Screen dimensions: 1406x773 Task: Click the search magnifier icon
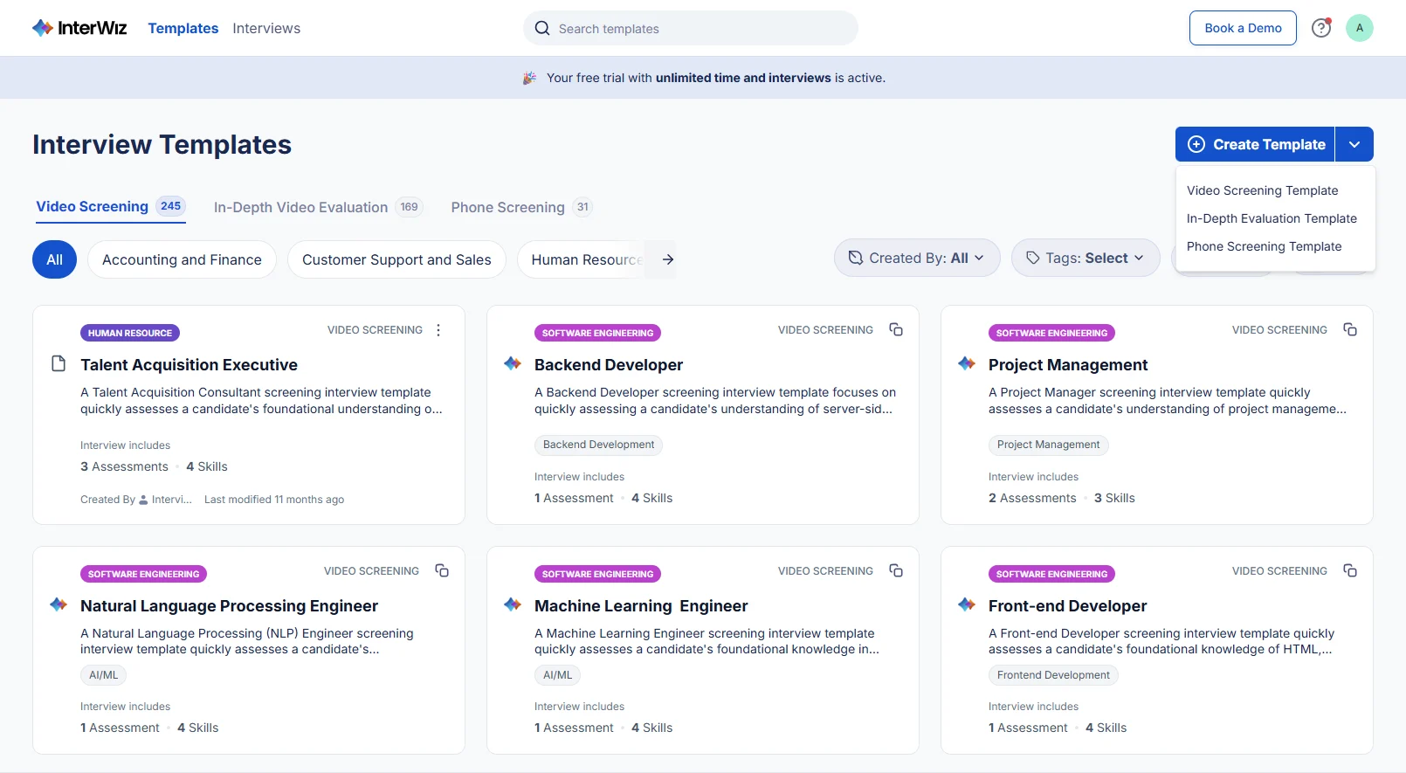[542, 28]
